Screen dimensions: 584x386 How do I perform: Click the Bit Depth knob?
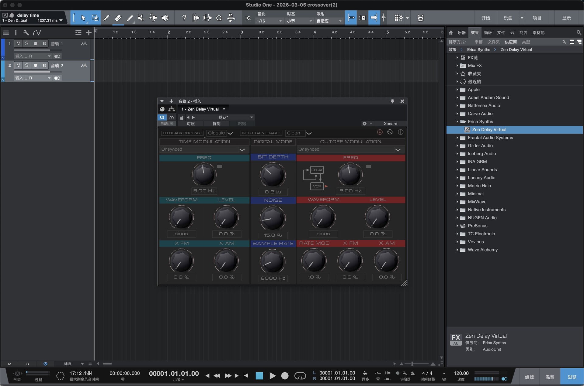(x=273, y=175)
